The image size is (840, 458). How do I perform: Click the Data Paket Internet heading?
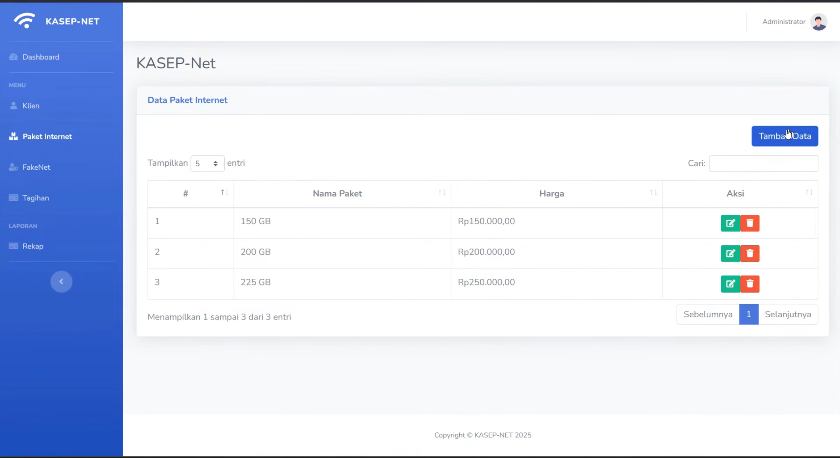187,100
